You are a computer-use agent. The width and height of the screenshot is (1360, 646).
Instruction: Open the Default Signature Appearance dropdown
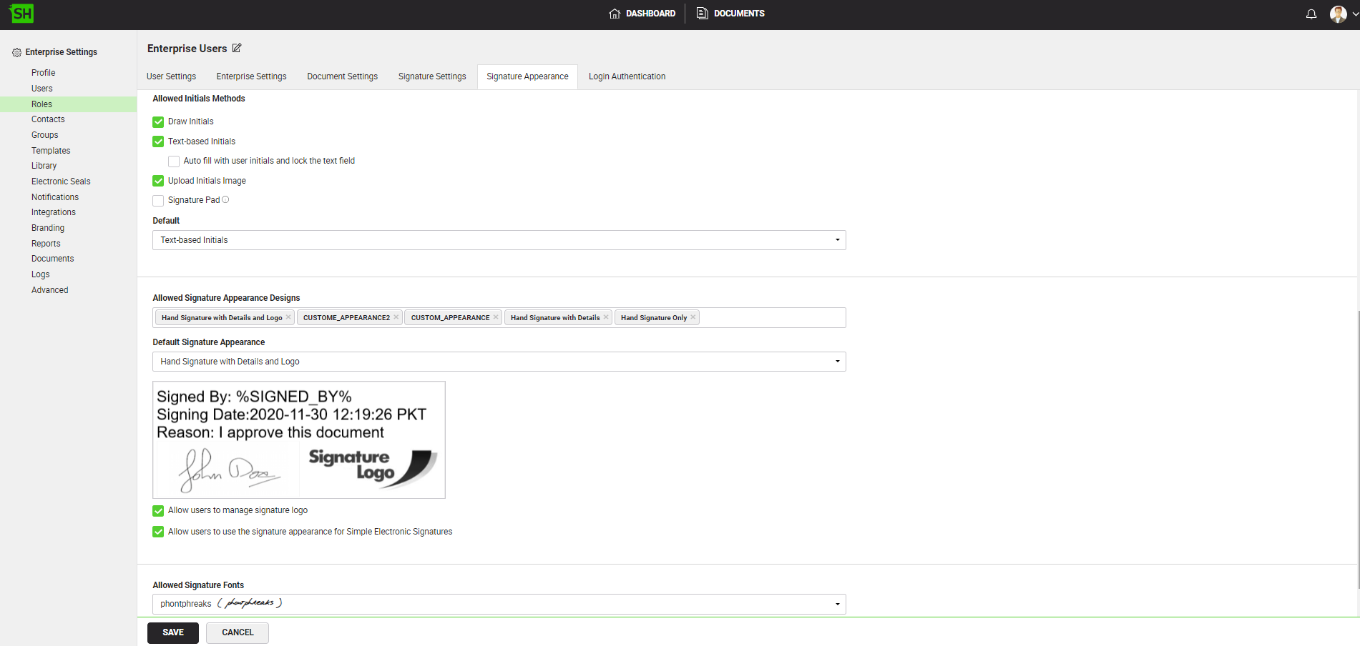[x=499, y=362]
